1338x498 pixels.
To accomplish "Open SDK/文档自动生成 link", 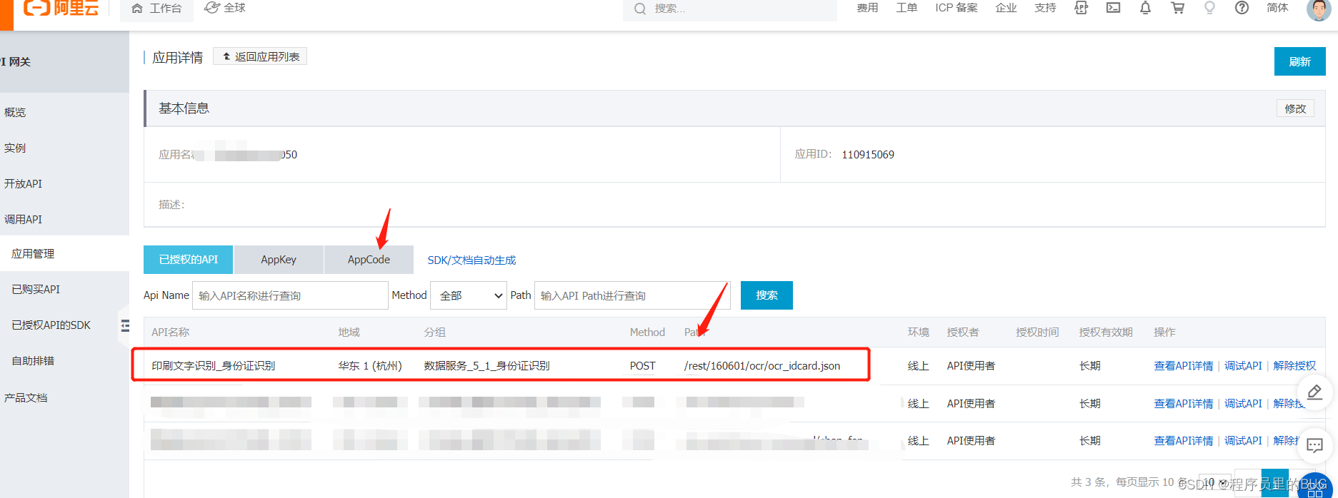I will 471,260.
